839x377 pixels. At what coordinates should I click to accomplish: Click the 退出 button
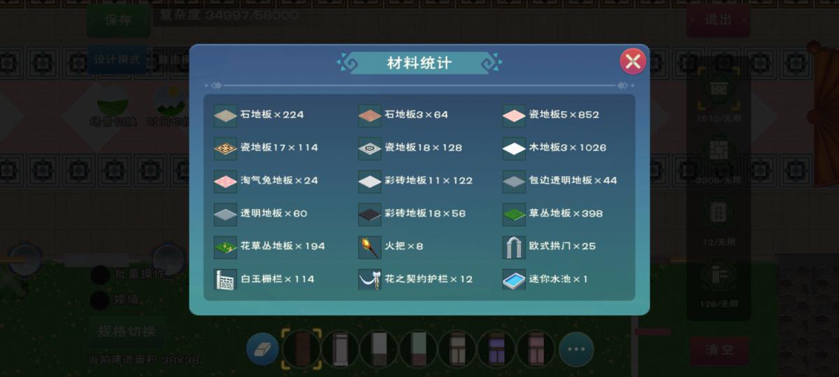(718, 20)
